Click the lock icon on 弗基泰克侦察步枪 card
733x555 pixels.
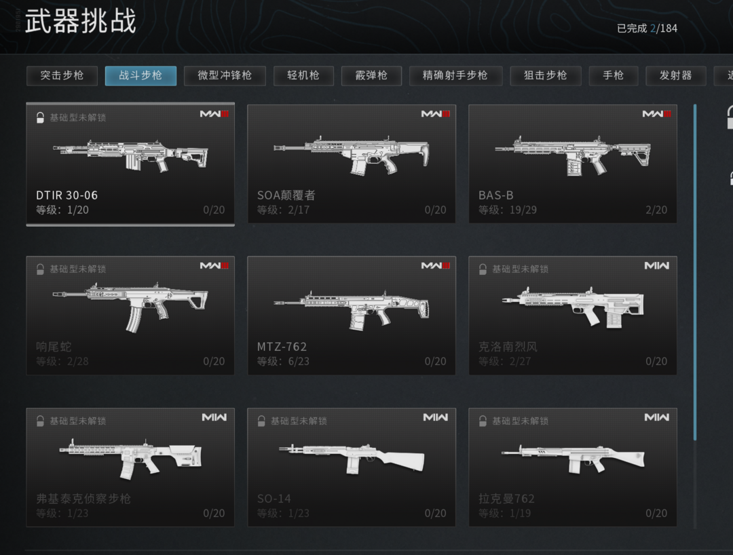click(x=40, y=421)
